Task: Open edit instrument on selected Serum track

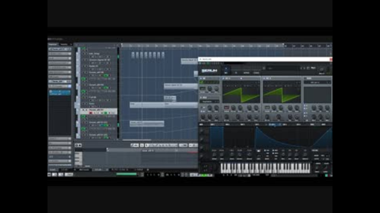Action: [x=105, y=113]
